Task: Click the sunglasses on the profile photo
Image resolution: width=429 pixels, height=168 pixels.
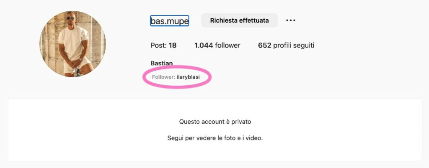Action: click(x=70, y=18)
